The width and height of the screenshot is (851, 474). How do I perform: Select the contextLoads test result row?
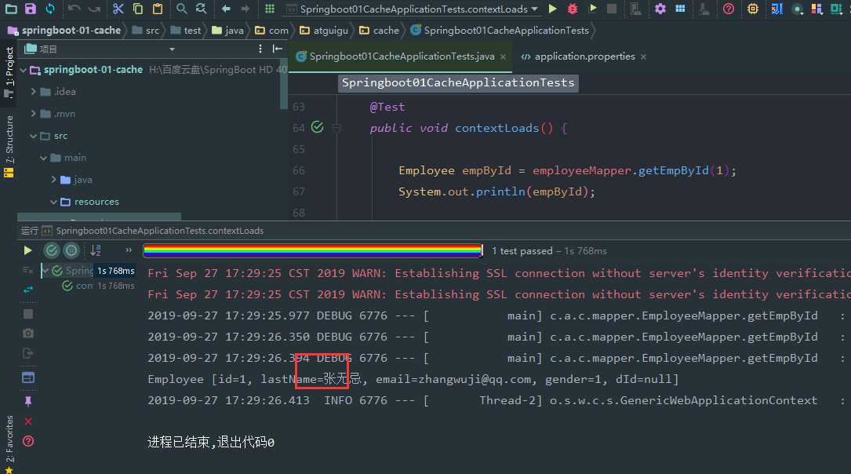pyautogui.click(x=98, y=286)
